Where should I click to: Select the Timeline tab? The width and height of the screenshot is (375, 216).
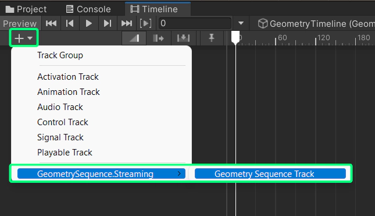click(x=158, y=9)
